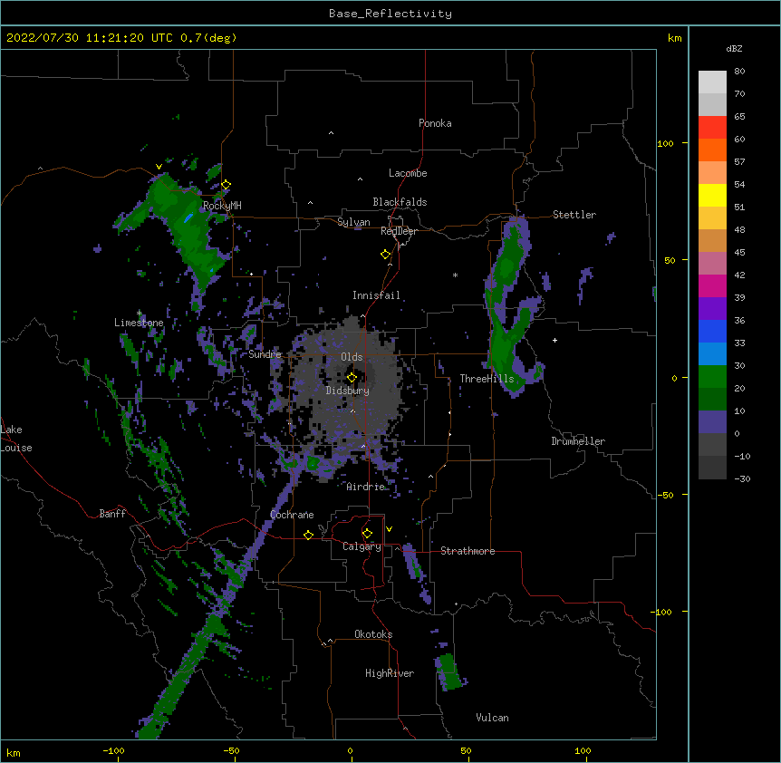Select the mauve pink 42-45 dBZ swatch
This screenshot has width=781, height=763.
point(712,263)
